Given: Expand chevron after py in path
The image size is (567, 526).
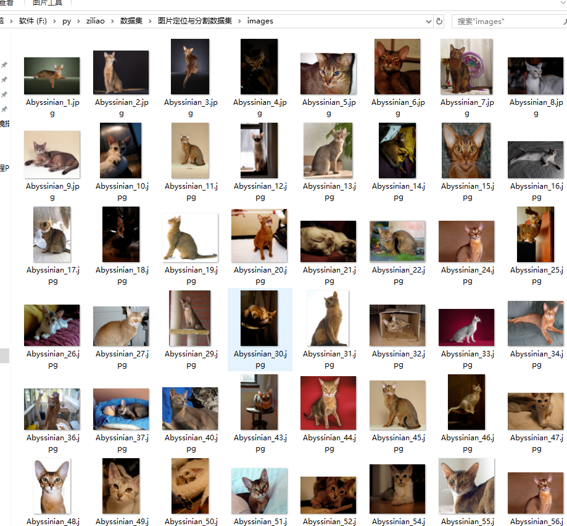Looking at the screenshot, I should 78,21.
